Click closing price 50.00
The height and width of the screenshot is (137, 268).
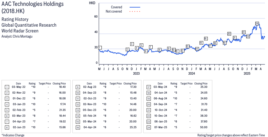pyautogui.click(x=204, y=127)
